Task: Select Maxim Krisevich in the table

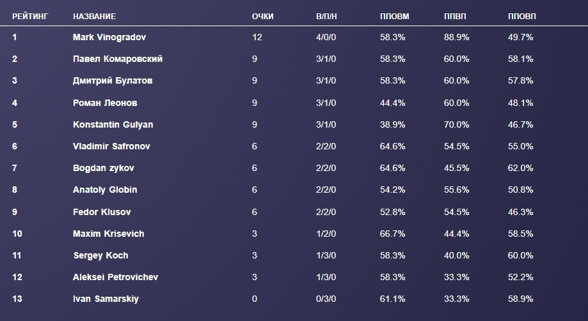Action: pos(109,234)
